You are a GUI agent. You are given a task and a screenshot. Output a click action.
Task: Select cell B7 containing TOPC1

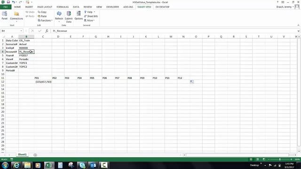click(26, 63)
